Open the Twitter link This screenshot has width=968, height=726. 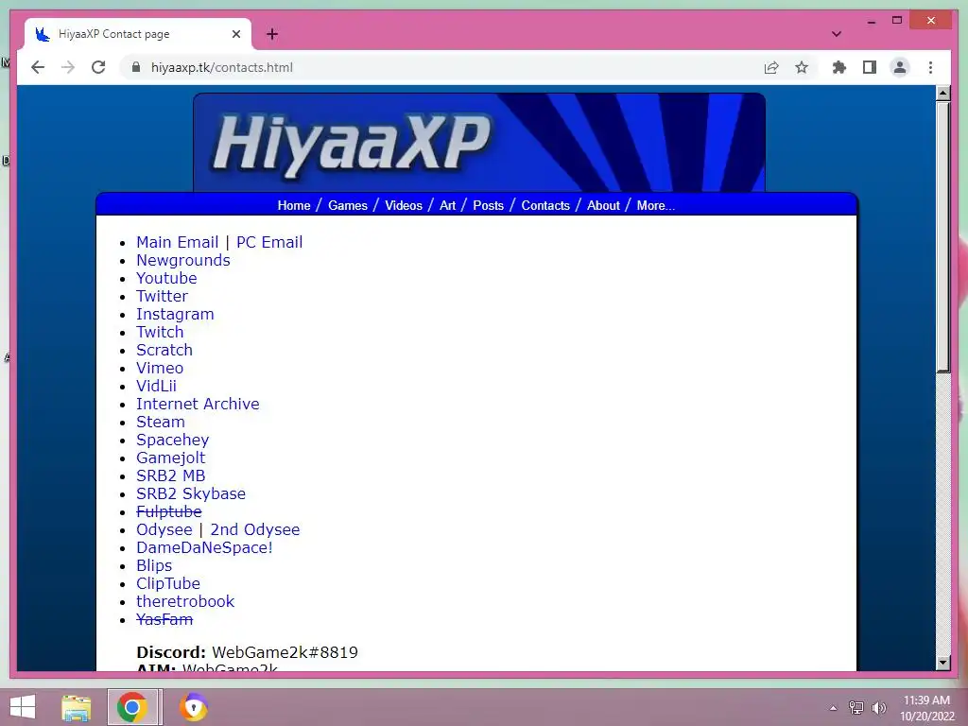click(x=162, y=296)
